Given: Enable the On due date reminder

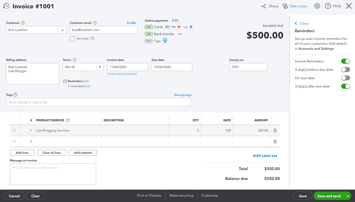Looking at the screenshot, I should (x=346, y=78).
